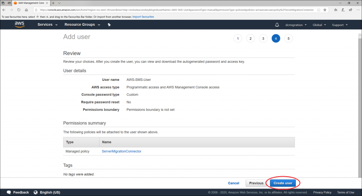Open the dcmigration account dropdown
The image size is (362, 196).
pyautogui.click(x=296, y=25)
